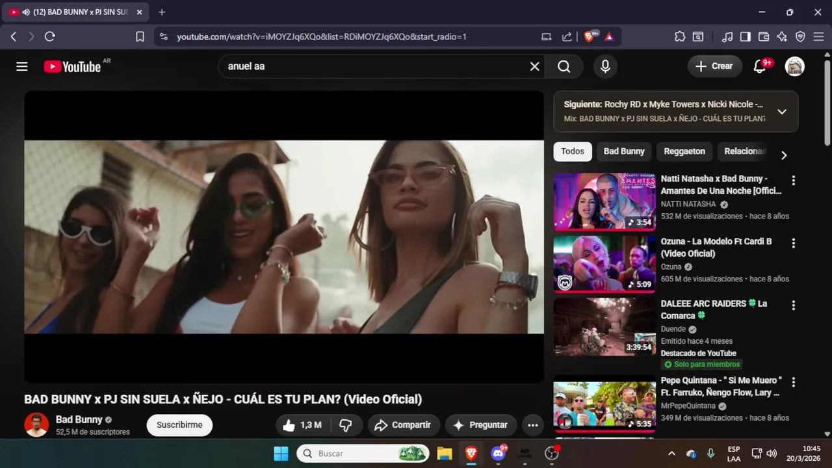Open File Explorer from the taskbar

click(444, 454)
